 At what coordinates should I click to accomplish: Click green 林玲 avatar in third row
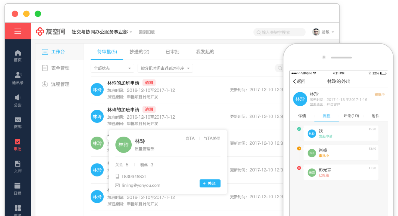tap(97, 143)
